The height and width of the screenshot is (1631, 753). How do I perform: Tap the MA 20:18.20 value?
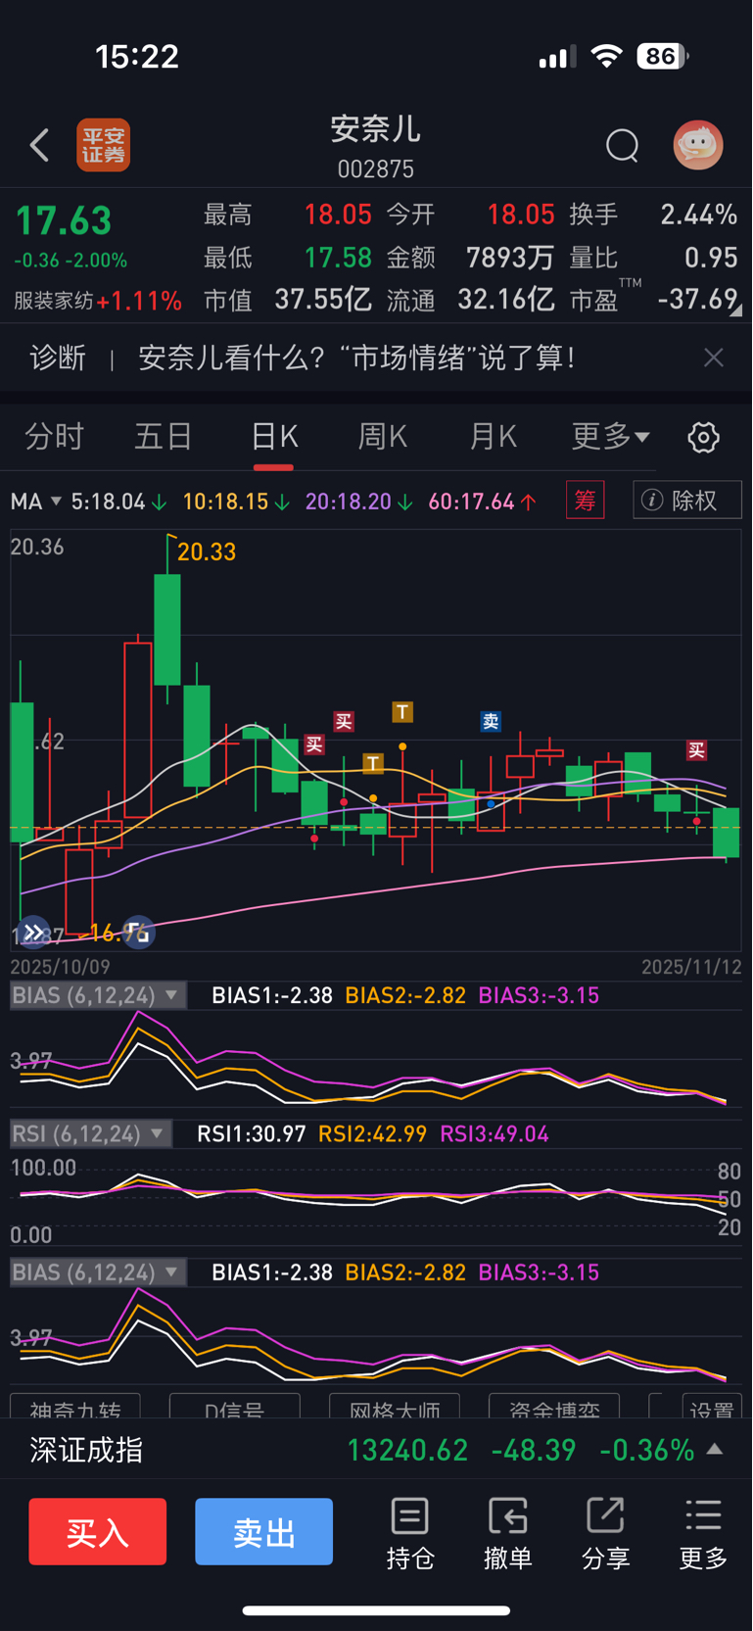[x=359, y=502]
